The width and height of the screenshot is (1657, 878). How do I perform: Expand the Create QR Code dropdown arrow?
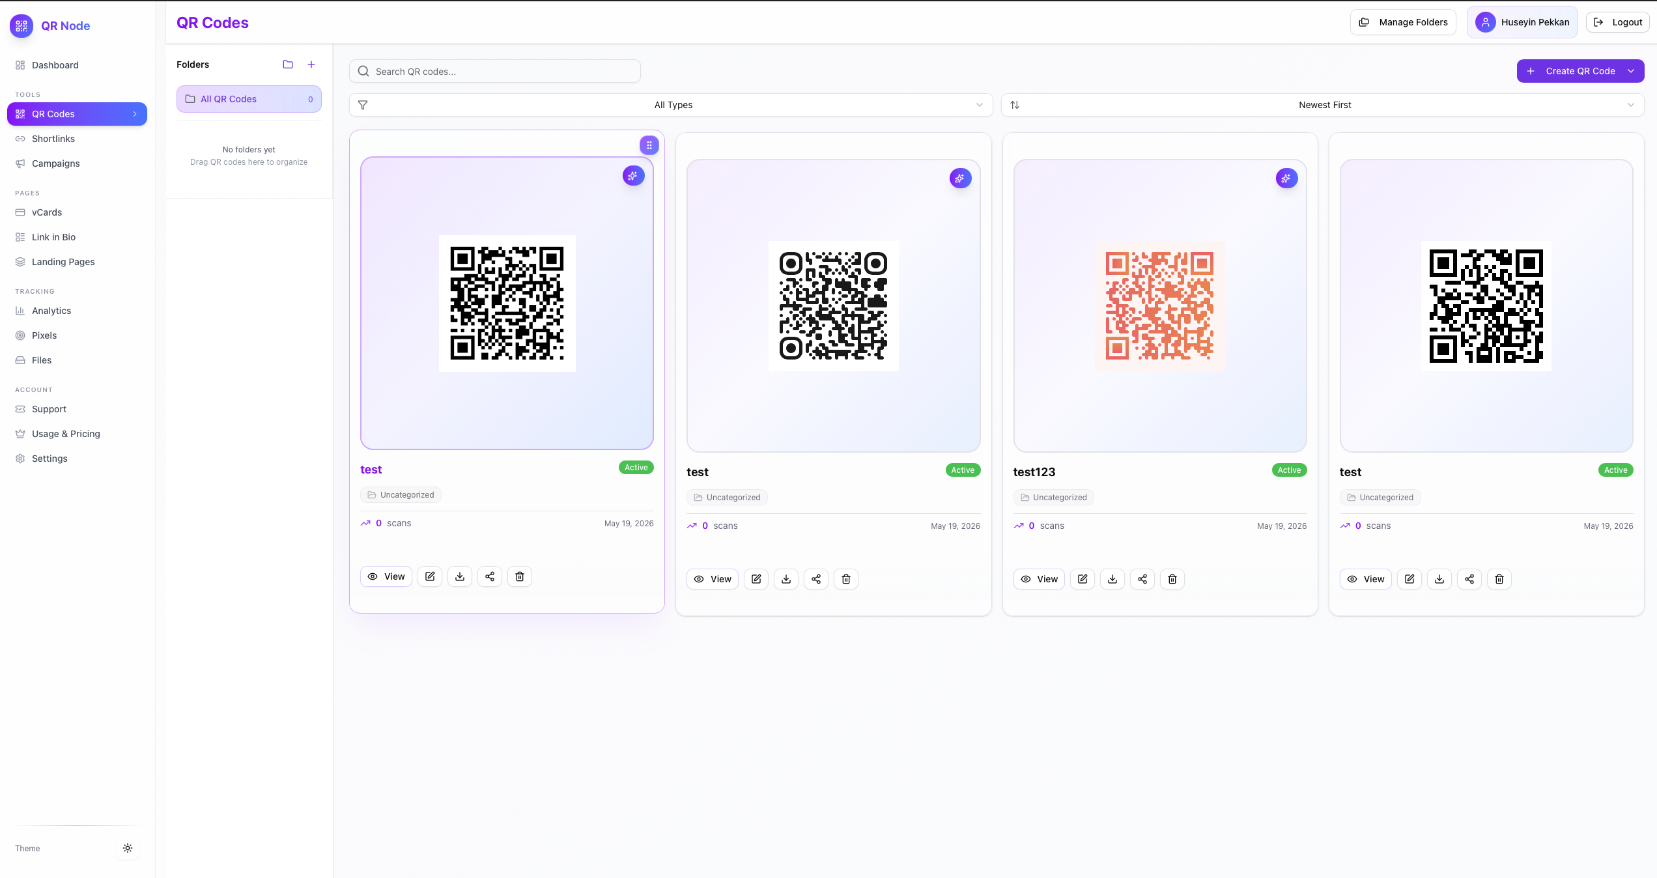coord(1631,71)
